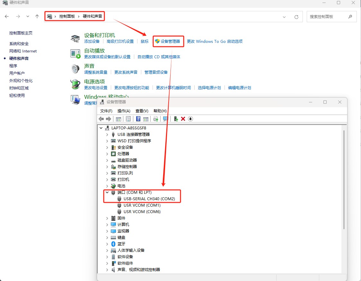Click the Back arrow in Device Manager toolbar
This screenshot has height=281, width=361.
pos(101,119)
